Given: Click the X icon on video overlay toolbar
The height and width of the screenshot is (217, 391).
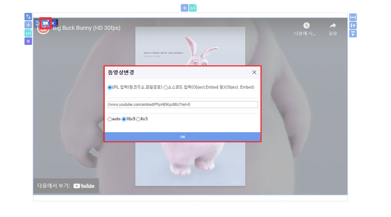Looking at the screenshot, I should click(53, 23).
